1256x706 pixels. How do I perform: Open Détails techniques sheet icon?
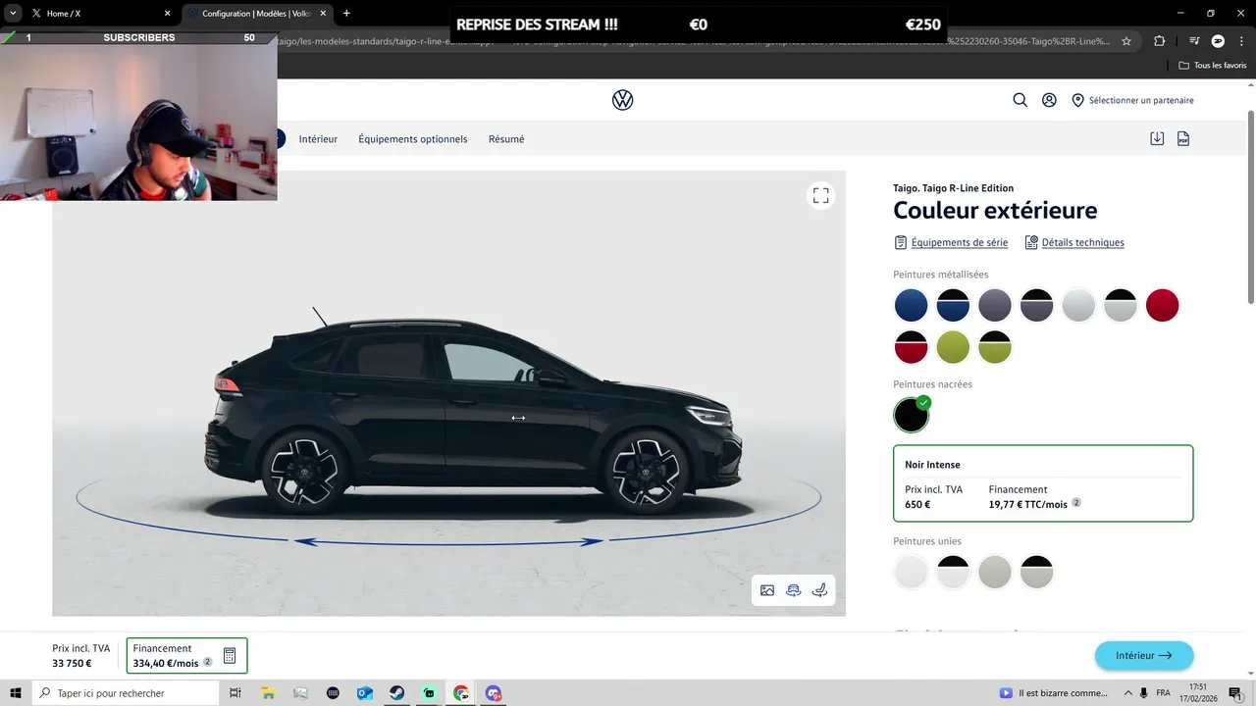[x=1031, y=242]
